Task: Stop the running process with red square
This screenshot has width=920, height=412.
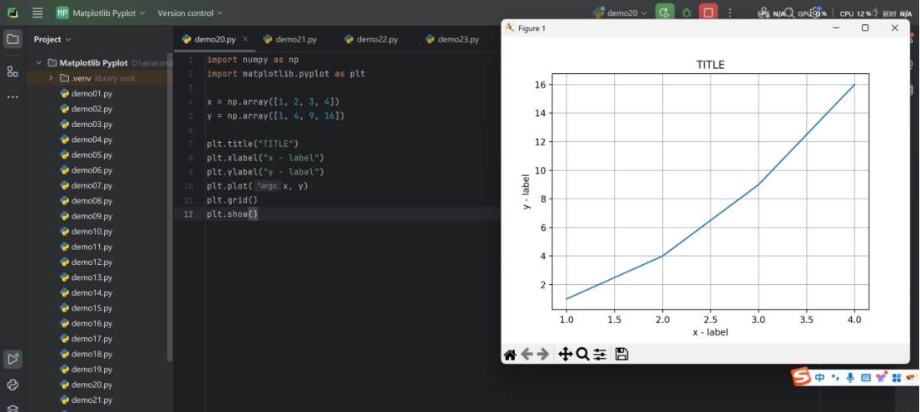Action: click(x=708, y=12)
